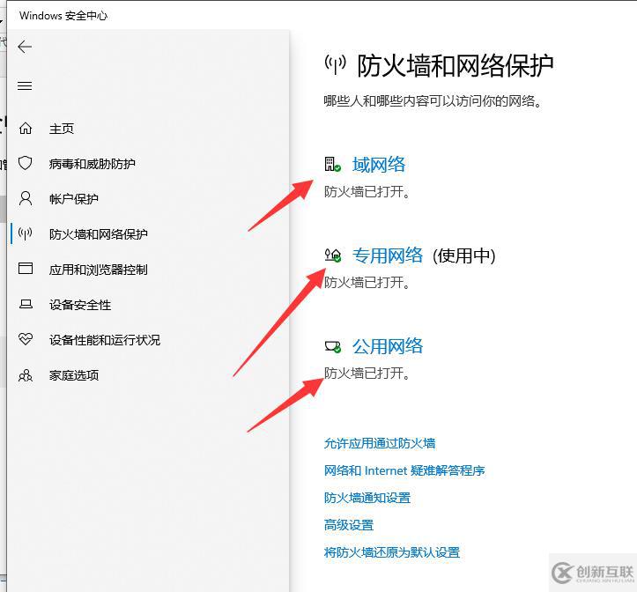
Task: Open 应用和浏览器控制 section
Action: tap(99, 270)
